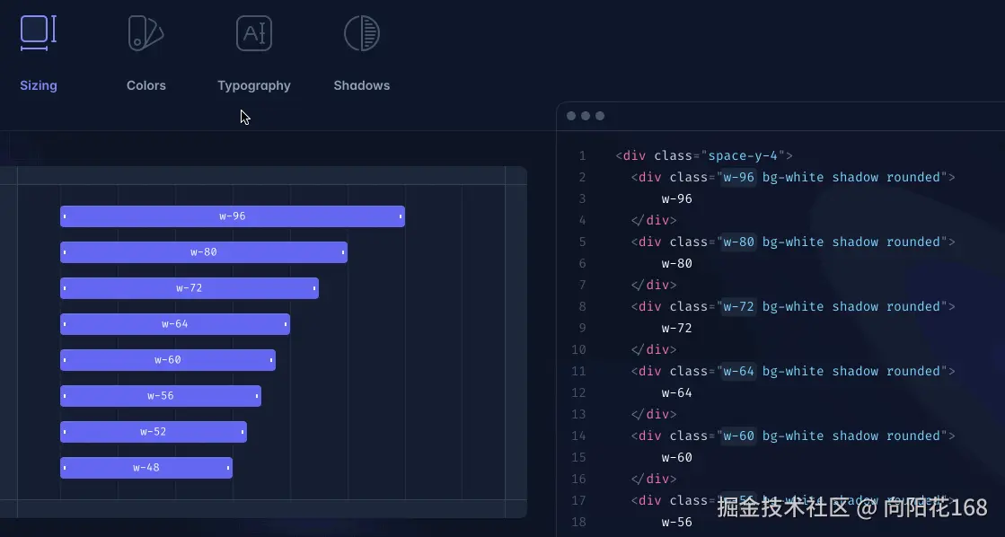Click the Colors swatch-book icon

tap(145, 32)
